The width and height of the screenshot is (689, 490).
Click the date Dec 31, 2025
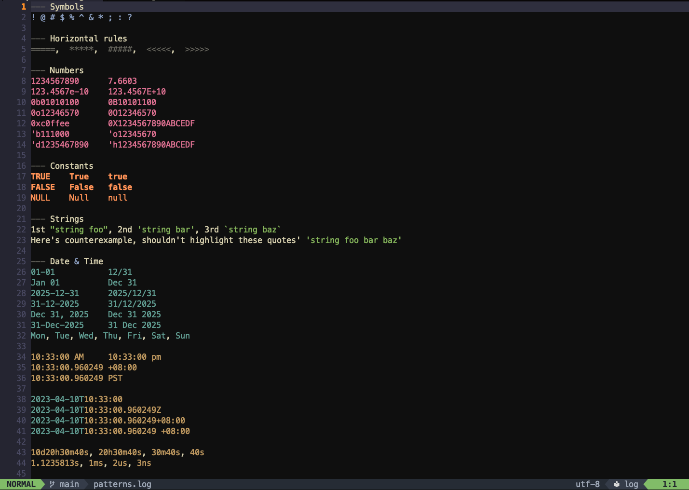pyautogui.click(x=60, y=314)
